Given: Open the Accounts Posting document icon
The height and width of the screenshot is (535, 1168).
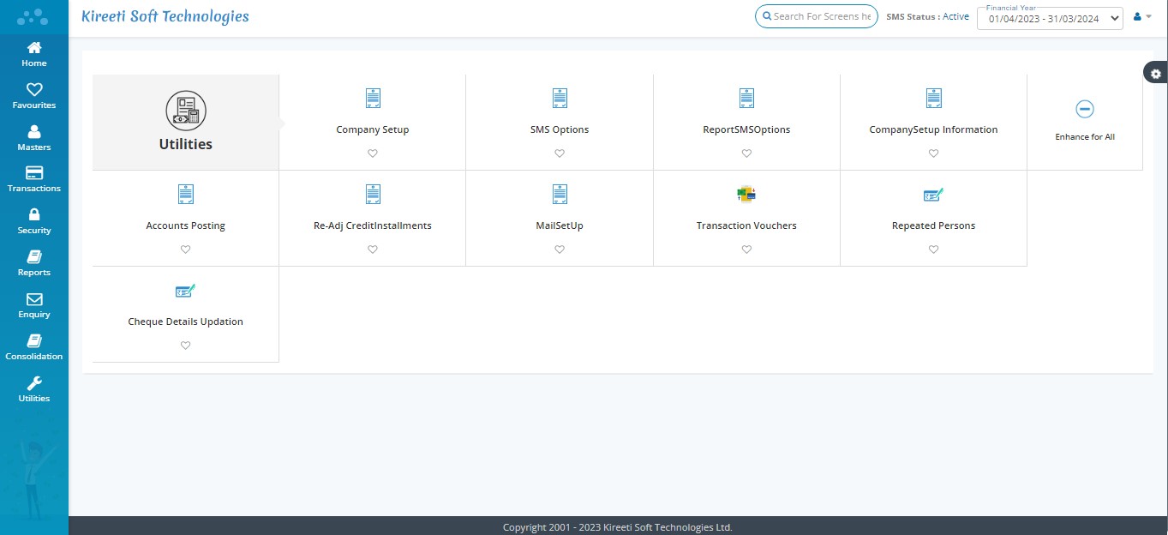Looking at the screenshot, I should 185,195.
